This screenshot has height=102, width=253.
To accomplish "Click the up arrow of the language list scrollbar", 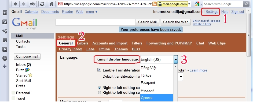I will (176, 66).
